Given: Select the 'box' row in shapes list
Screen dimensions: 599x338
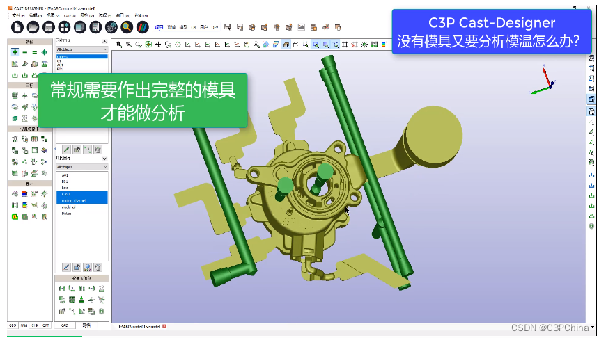Looking at the screenshot, I should 82,188.
